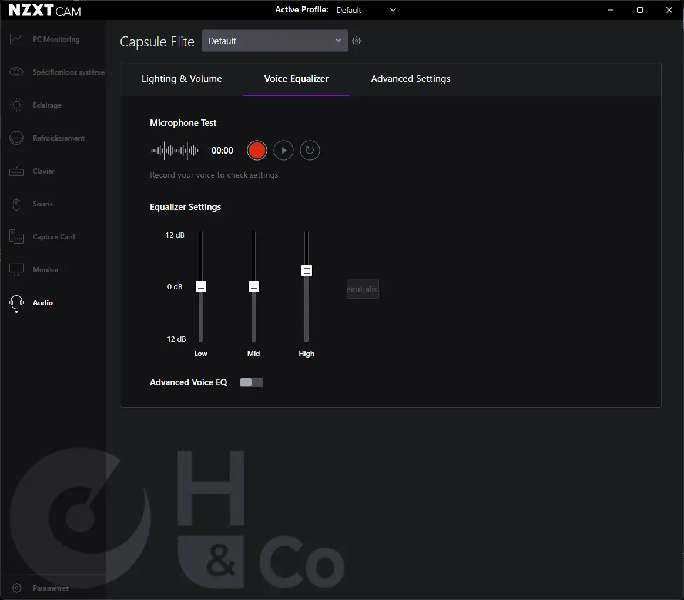Toggle the Advanced Voice EQ switch
The image size is (684, 600).
(x=252, y=382)
